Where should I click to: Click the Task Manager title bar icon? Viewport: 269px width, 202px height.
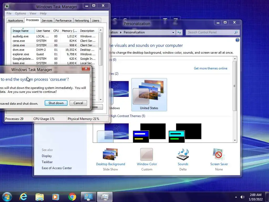point(7,7)
